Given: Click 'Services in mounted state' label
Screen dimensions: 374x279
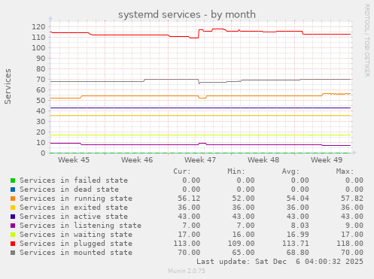Looking at the screenshot, I should pos(76,253).
